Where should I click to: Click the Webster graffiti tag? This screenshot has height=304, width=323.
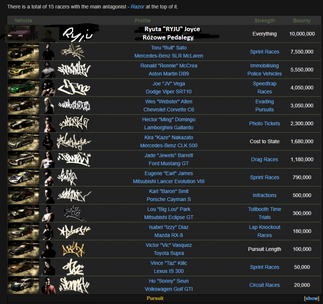[74, 106]
